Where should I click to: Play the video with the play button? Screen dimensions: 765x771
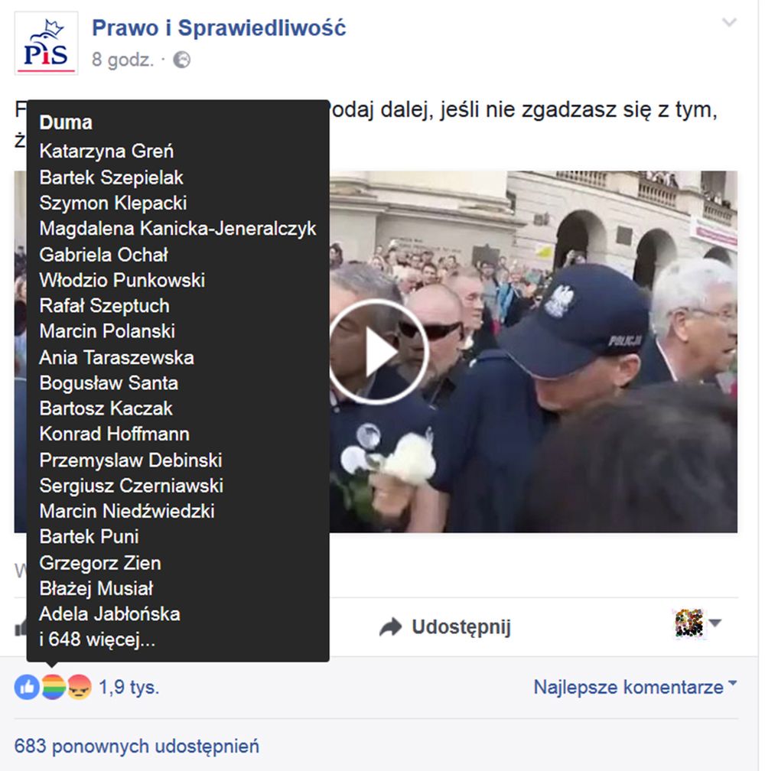point(377,352)
